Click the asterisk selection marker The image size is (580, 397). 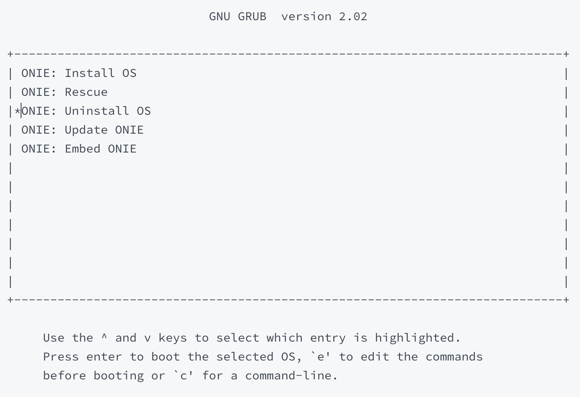pyautogui.click(x=17, y=111)
